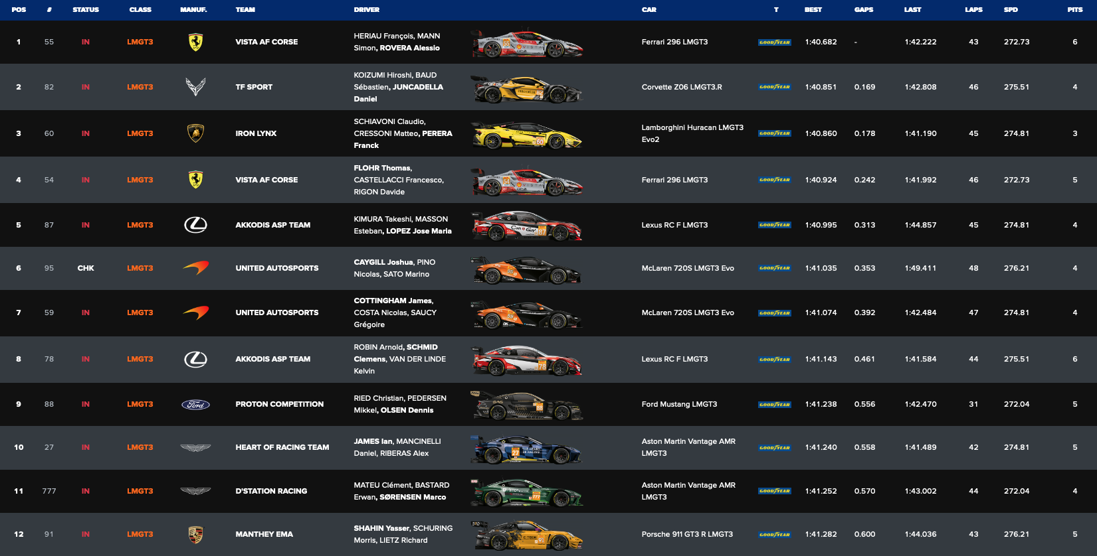Click the SPD column header

point(1011,10)
